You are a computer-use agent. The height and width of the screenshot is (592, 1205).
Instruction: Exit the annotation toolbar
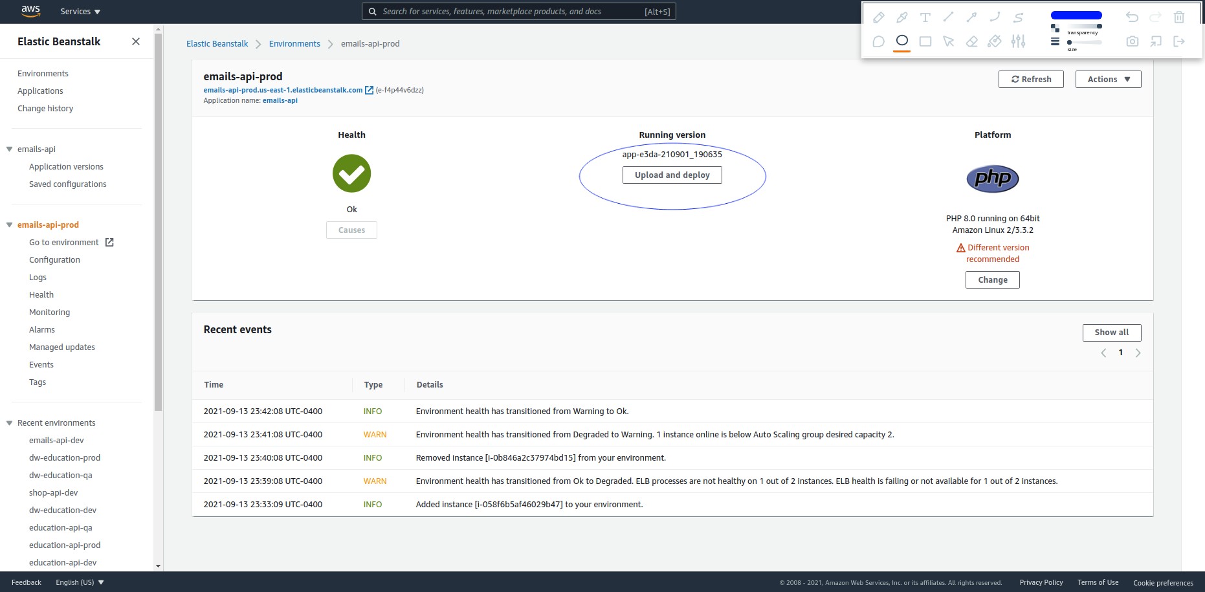pos(1179,41)
